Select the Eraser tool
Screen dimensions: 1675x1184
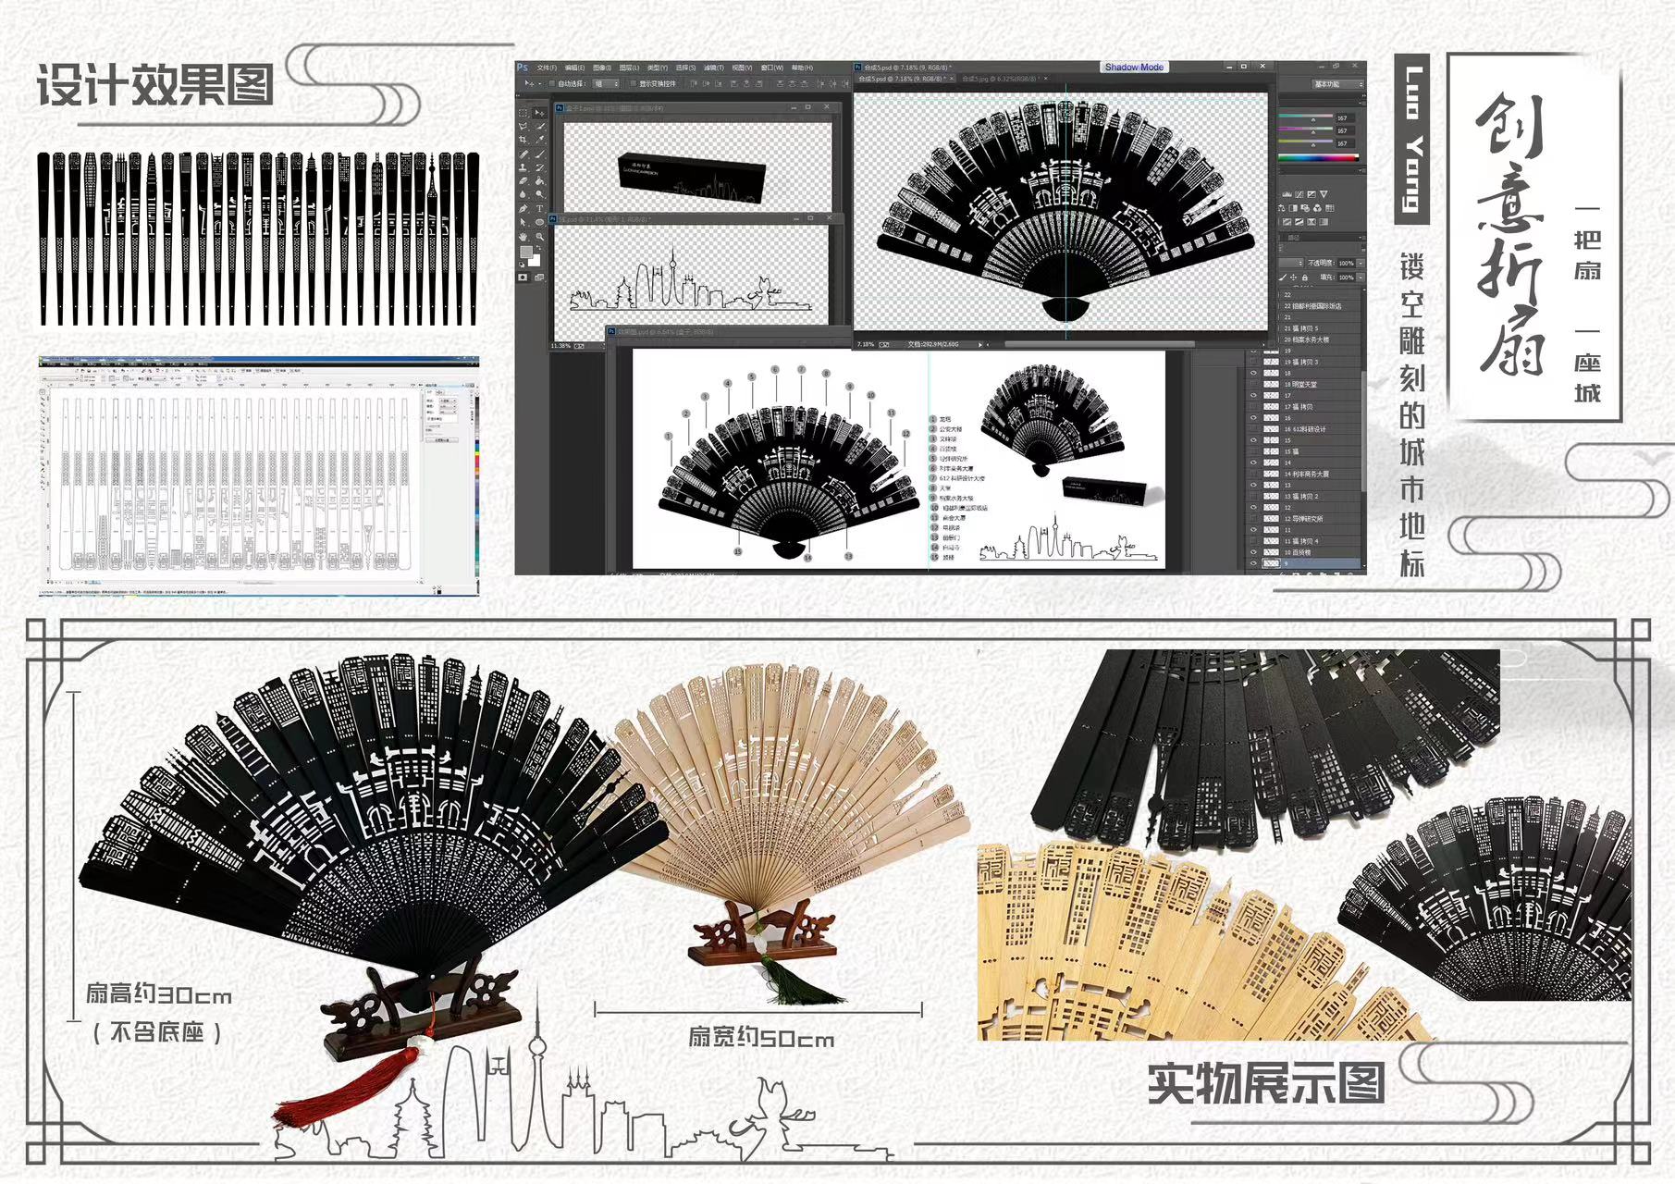click(x=523, y=181)
